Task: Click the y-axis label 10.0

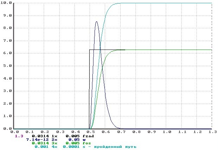Action: pyautogui.click(x=6, y=3)
